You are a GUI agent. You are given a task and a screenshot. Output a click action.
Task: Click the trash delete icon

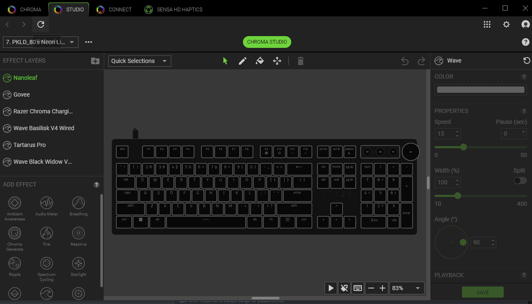point(300,61)
